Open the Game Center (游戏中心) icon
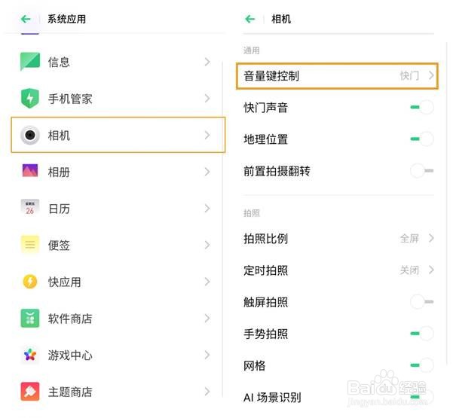The height and width of the screenshot is (418, 453). pyautogui.click(x=30, y=355)
